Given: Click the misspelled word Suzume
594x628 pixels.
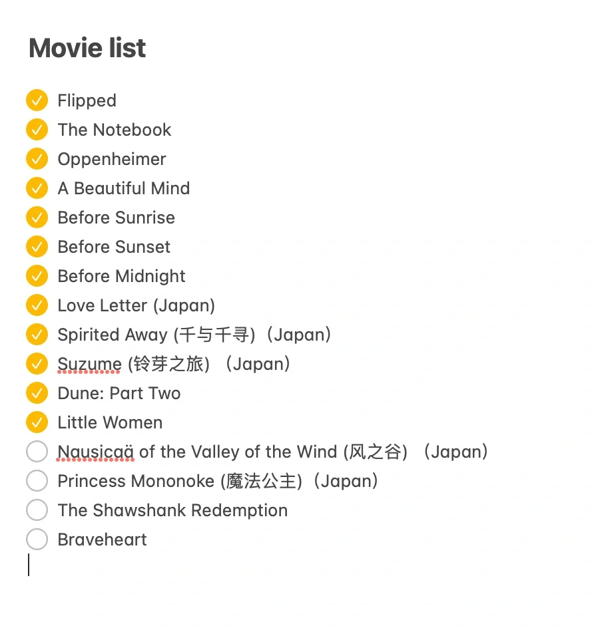Looking at the screenshot, I should 89,364.
